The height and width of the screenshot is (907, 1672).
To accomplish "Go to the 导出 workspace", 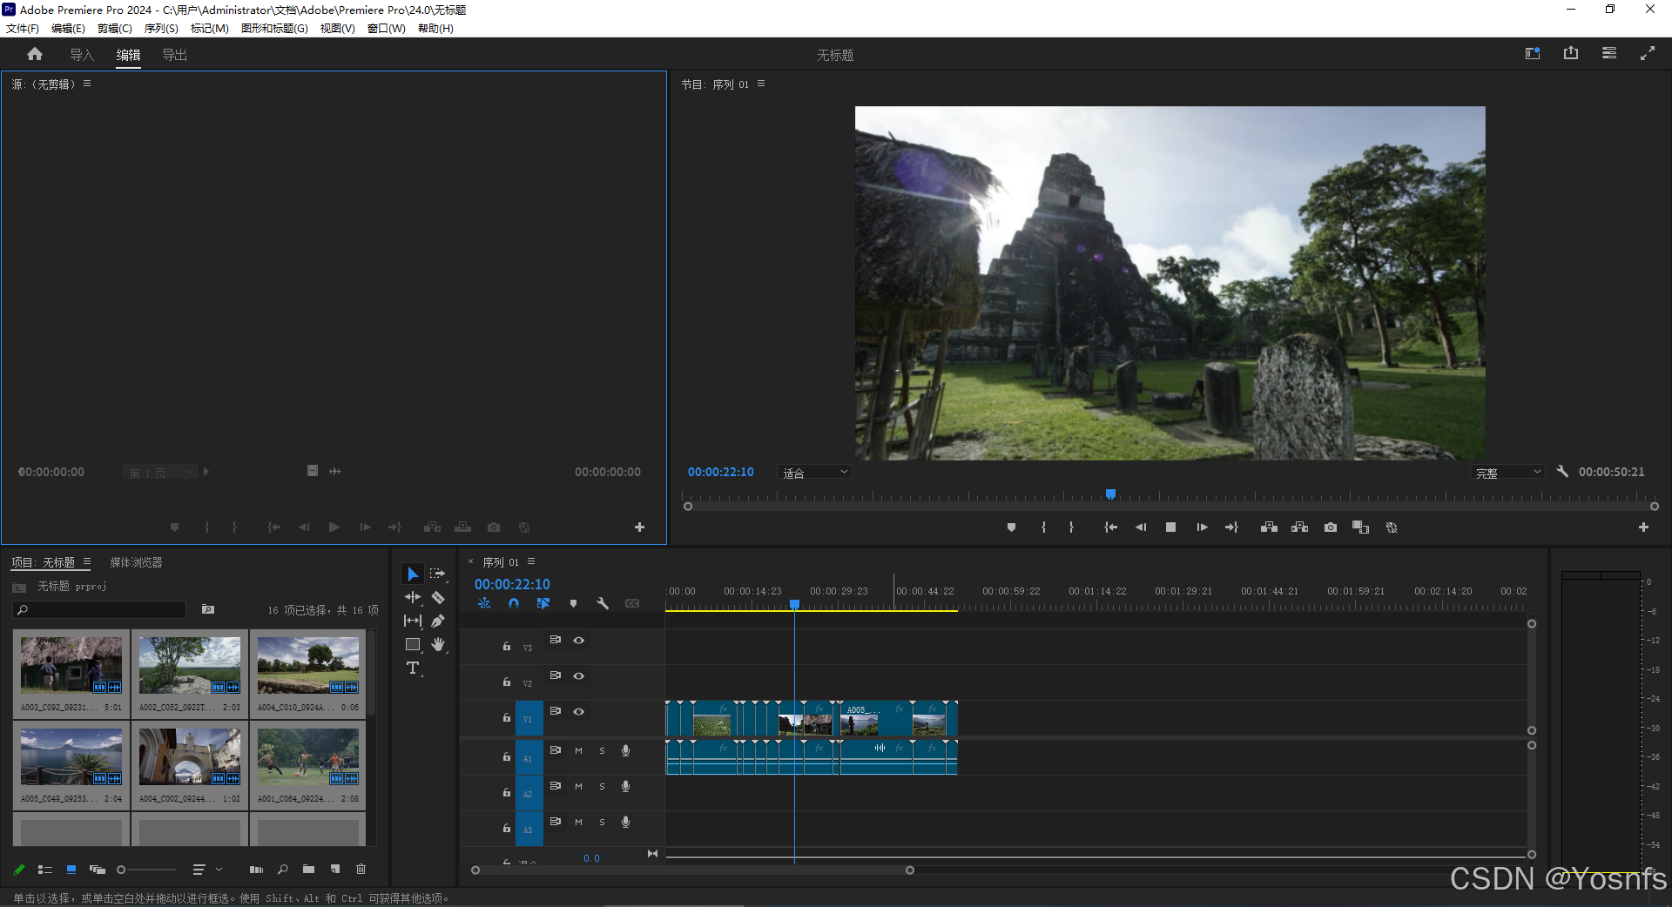I will [x=174, y=55].
